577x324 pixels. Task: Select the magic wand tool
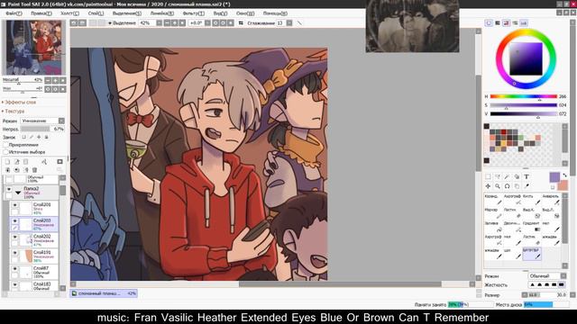(x=507, y=176)
